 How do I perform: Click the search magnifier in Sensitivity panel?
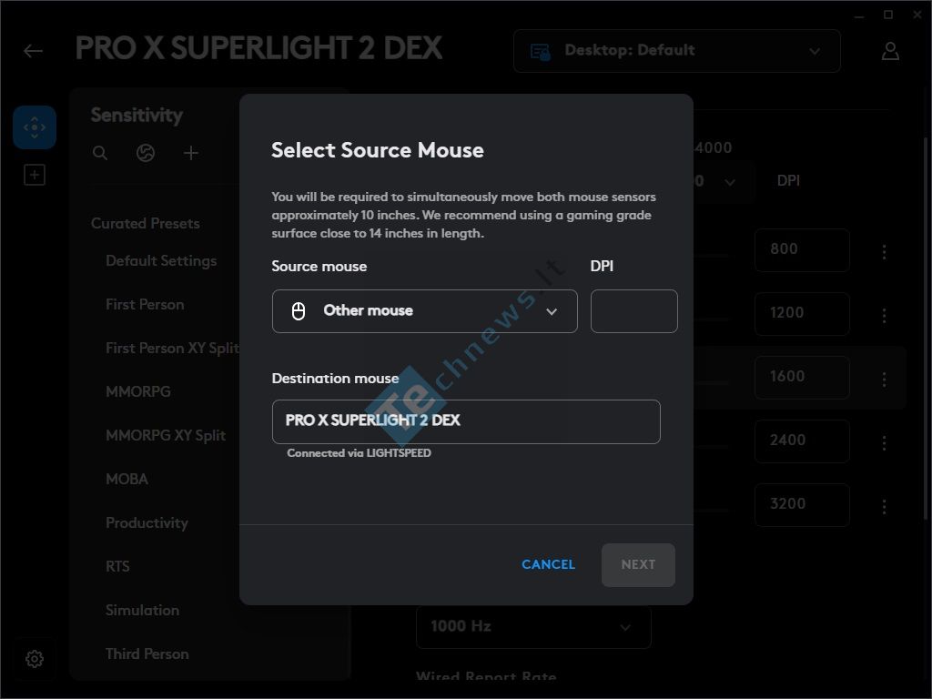tap(100, 153)
